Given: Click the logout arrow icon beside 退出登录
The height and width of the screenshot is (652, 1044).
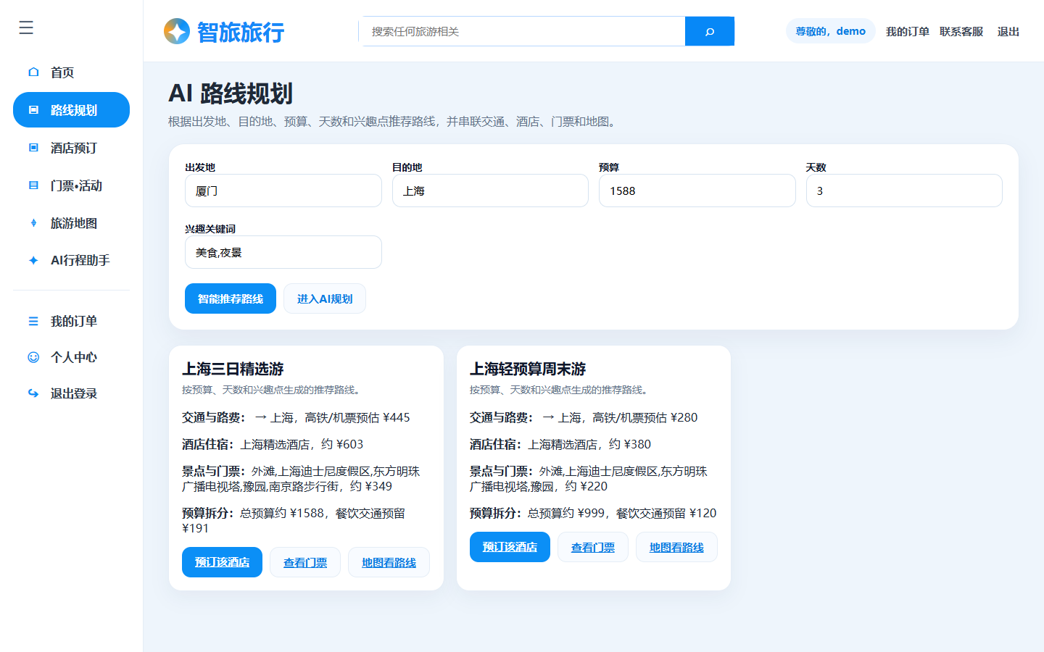Looking at the screenshot, I should point(33,393).
